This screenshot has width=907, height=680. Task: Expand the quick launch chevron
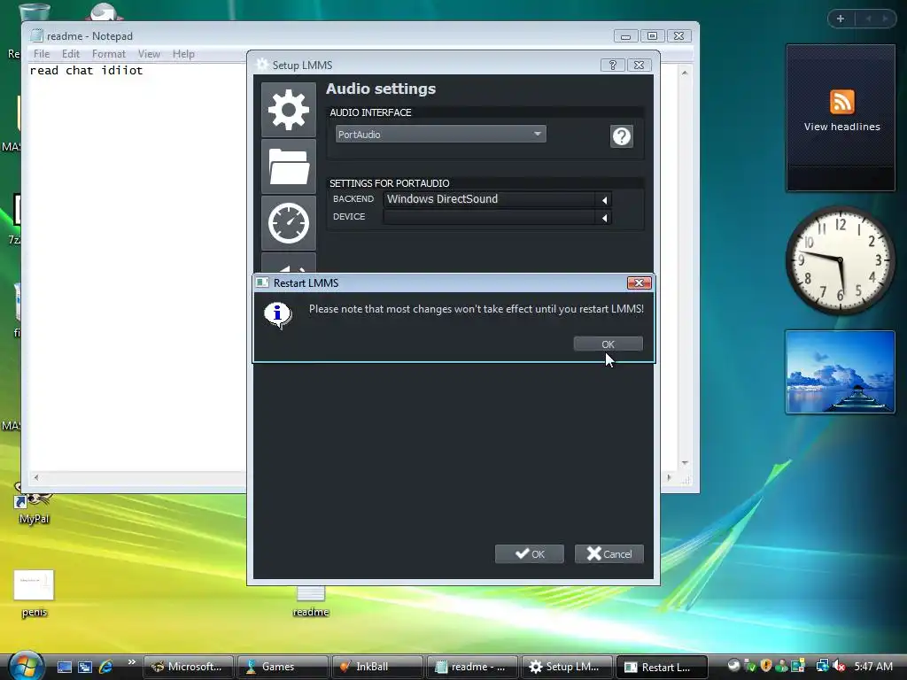pos(132,662)
